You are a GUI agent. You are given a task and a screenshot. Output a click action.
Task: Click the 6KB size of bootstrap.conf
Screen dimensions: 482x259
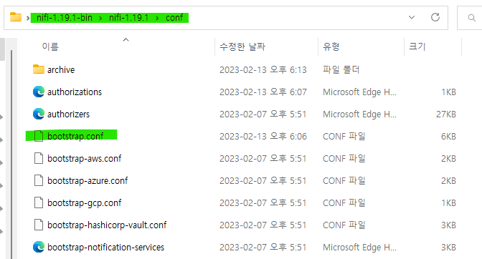point(448,136)
